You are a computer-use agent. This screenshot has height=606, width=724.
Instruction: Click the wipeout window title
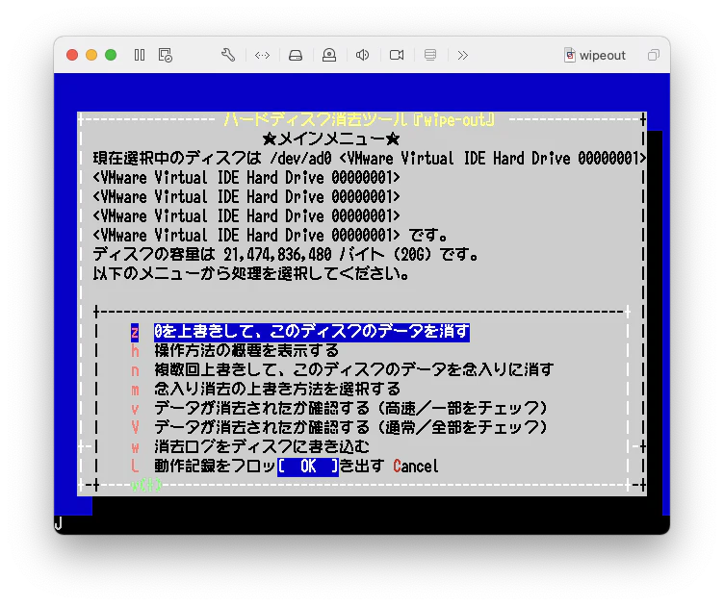(x=603, y=56)
